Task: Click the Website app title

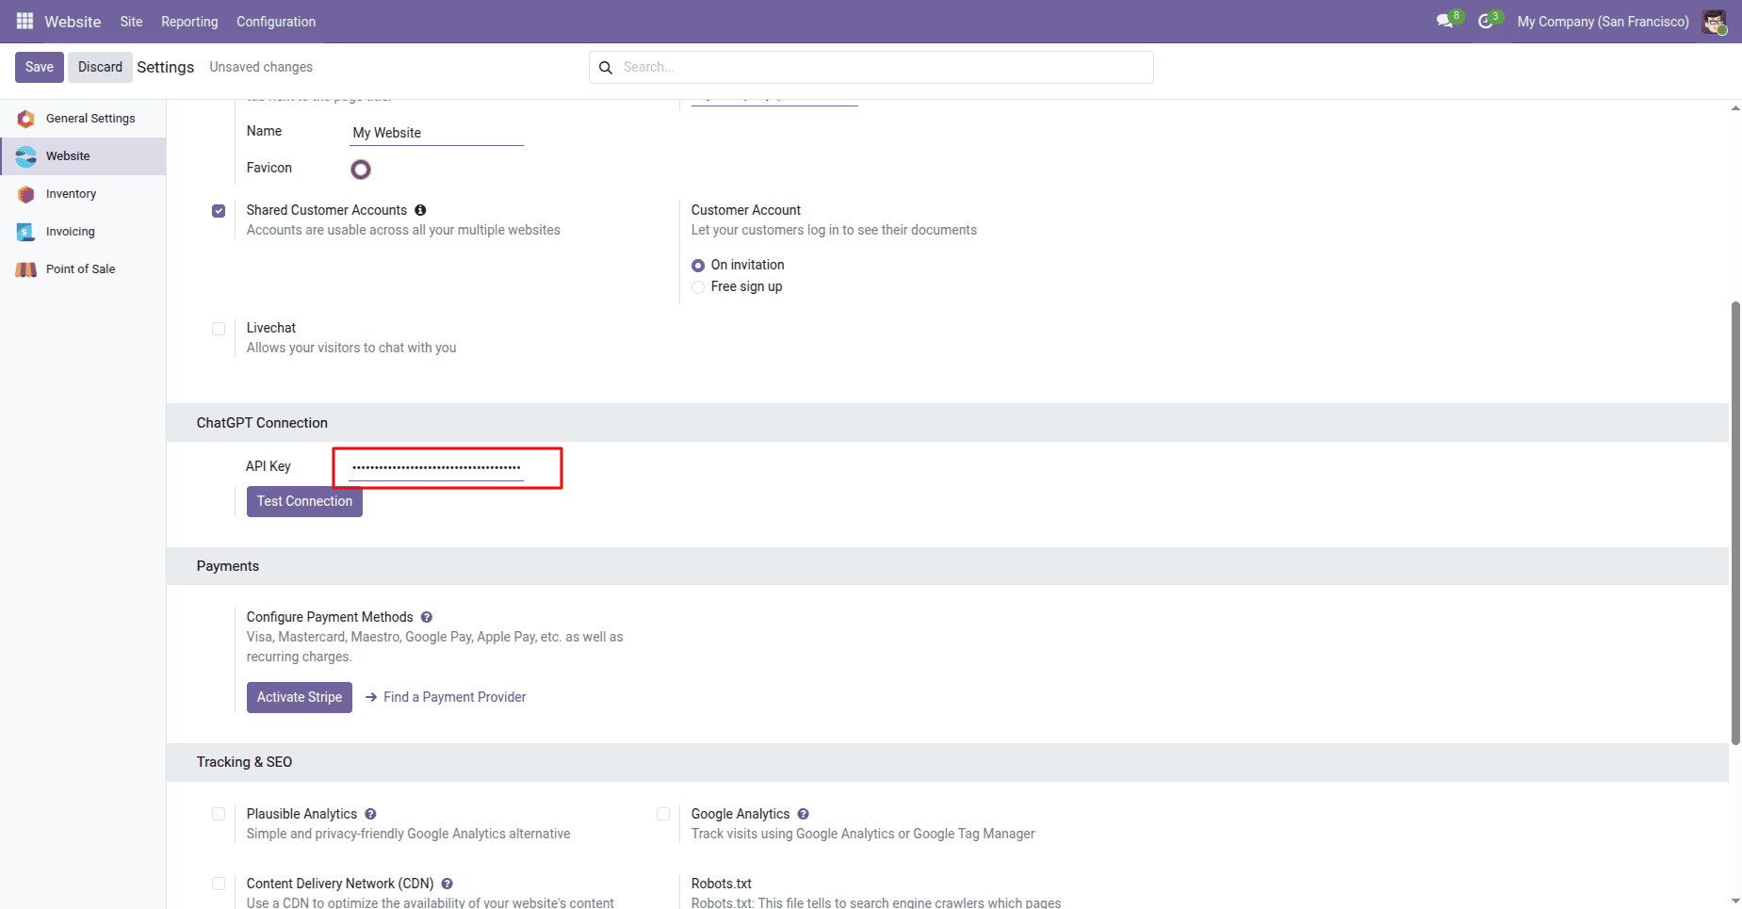Action: (x=73, y=22)
